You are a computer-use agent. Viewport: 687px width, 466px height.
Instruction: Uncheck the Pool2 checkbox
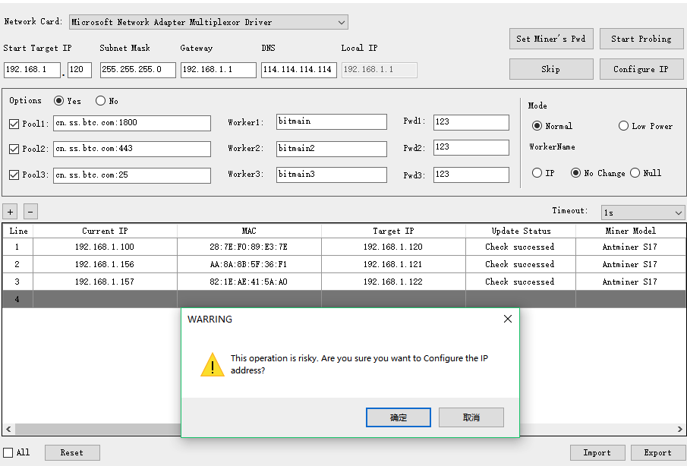(x=14, y=149)
